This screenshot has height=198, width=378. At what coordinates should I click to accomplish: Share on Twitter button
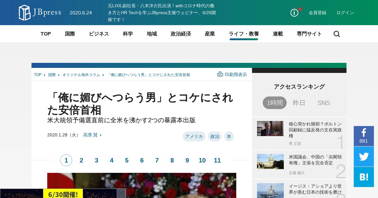(x=364, y=157)
